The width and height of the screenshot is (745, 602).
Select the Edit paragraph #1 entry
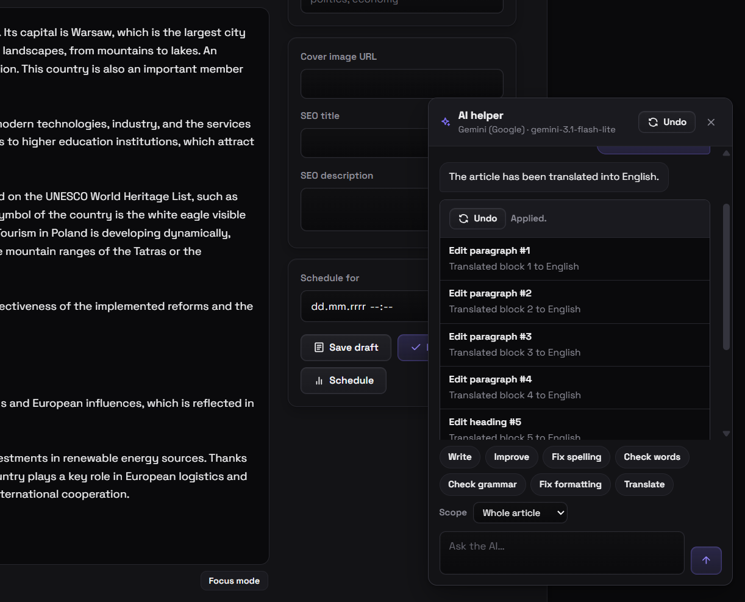pos(575,259)
